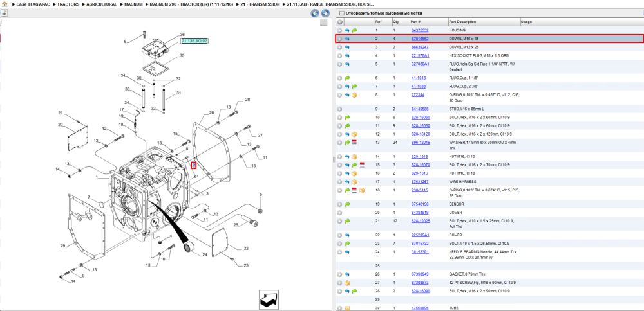The width and height of the screenshot is (644, 311).
Task: Select callout 24 in the diagram
Action: pyautogui.click(x=205, y=255)
